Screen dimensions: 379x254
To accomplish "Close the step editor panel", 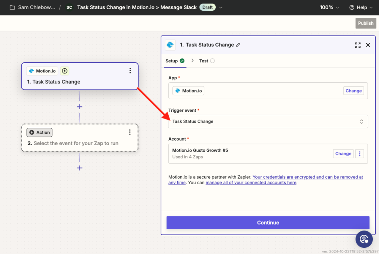I will [368, 45].
